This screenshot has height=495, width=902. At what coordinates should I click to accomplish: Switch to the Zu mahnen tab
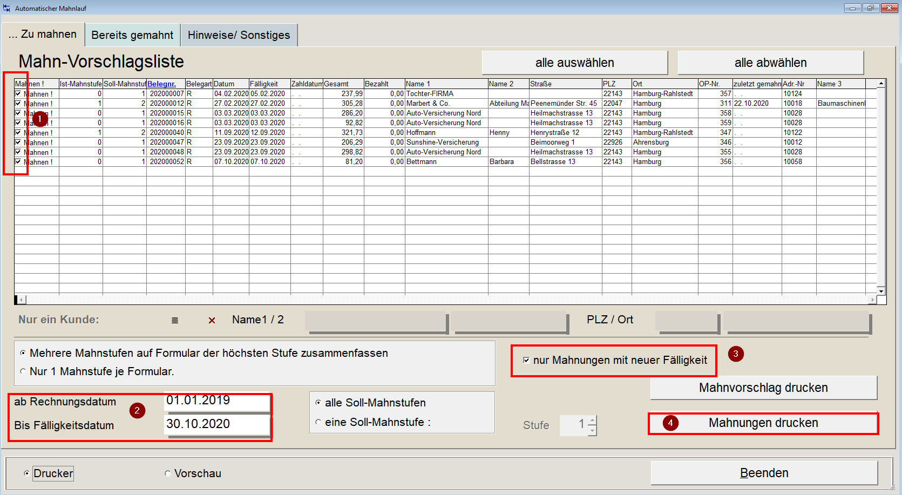(x=43, y=34)
